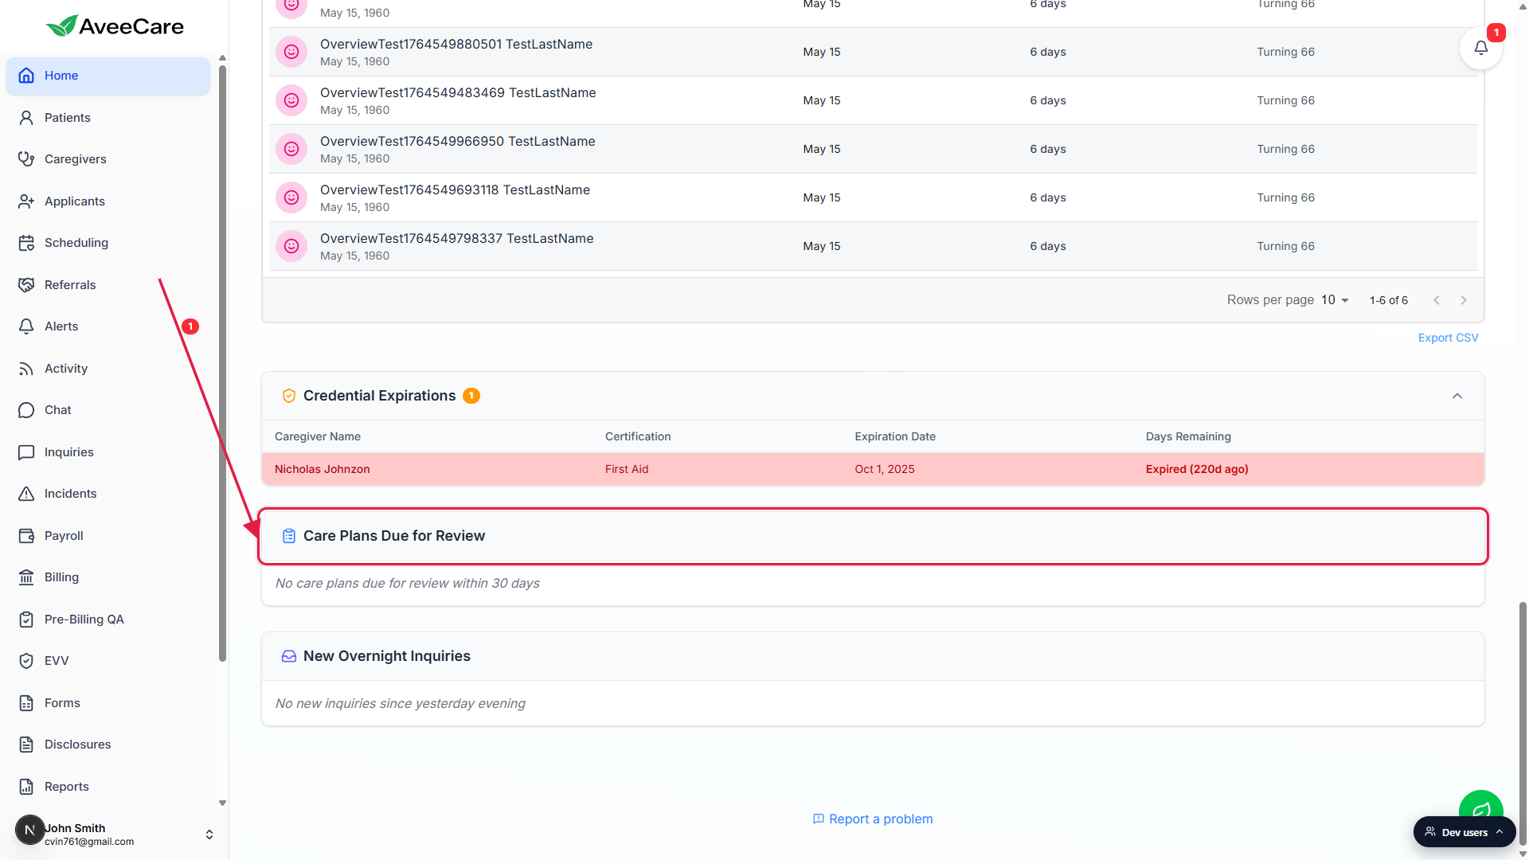Click the EVV shield icon

[x=26, y=661]
